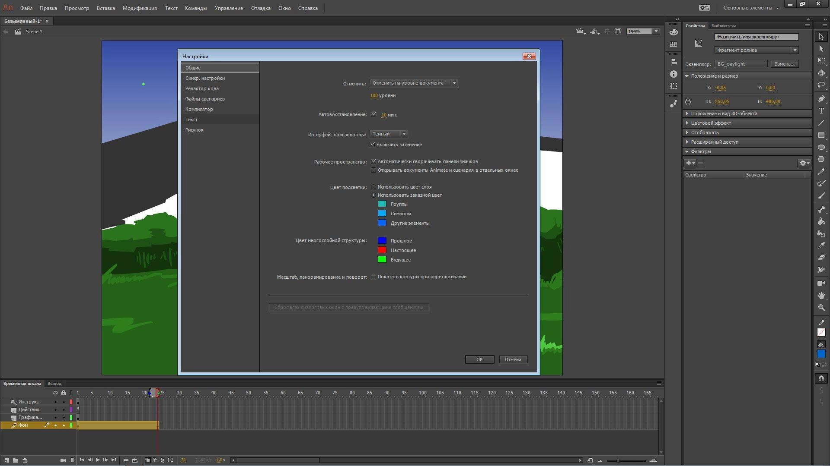Select the Фон layer in timeline
830x466 pixels.
coord(23,425)
